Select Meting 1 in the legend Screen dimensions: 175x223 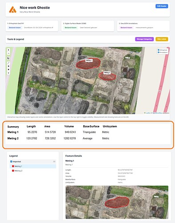click(x=33, y=166)
